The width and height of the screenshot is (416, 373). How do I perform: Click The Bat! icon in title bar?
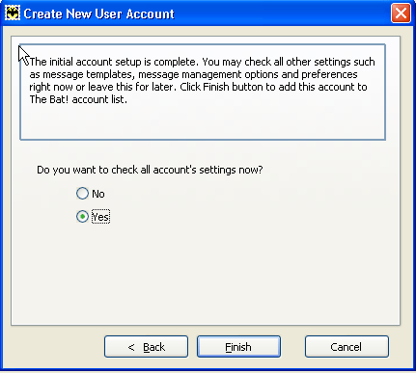pyautogui.click(x=13, y=13)
